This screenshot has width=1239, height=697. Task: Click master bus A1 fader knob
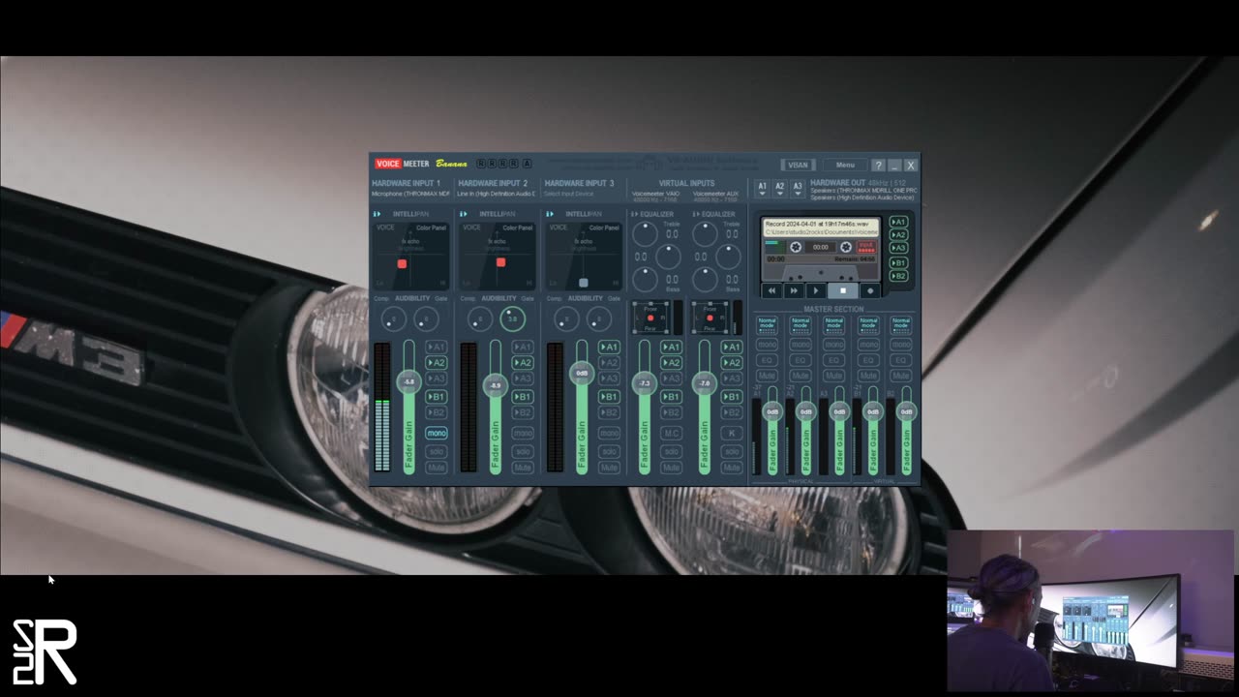coord(772,411)
